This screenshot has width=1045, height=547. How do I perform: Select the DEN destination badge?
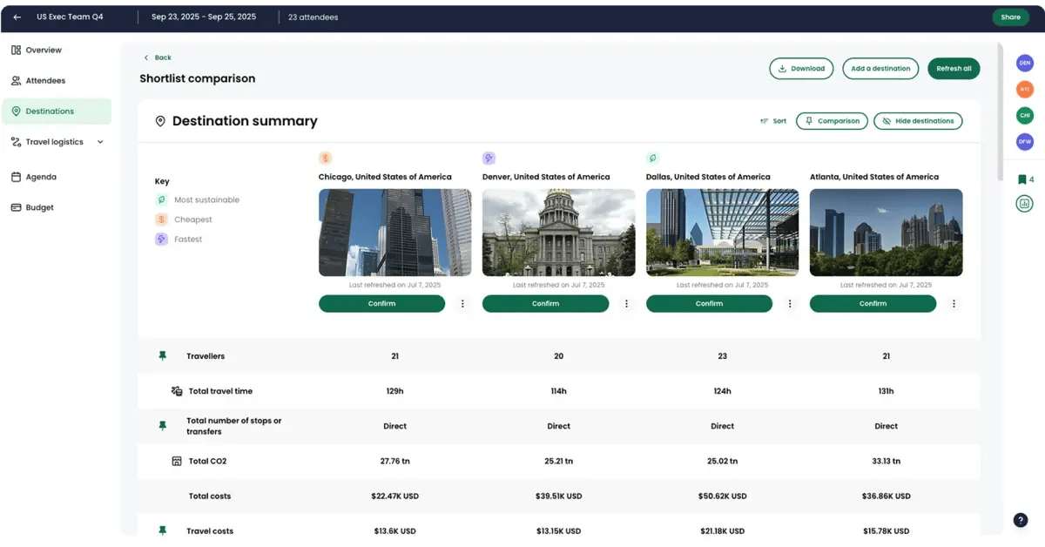coord(1025,63)
